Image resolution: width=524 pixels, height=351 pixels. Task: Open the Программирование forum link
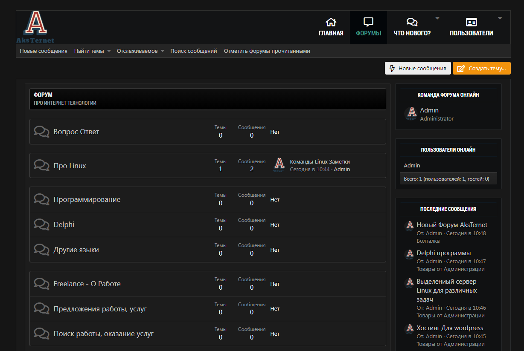(87, 199)
